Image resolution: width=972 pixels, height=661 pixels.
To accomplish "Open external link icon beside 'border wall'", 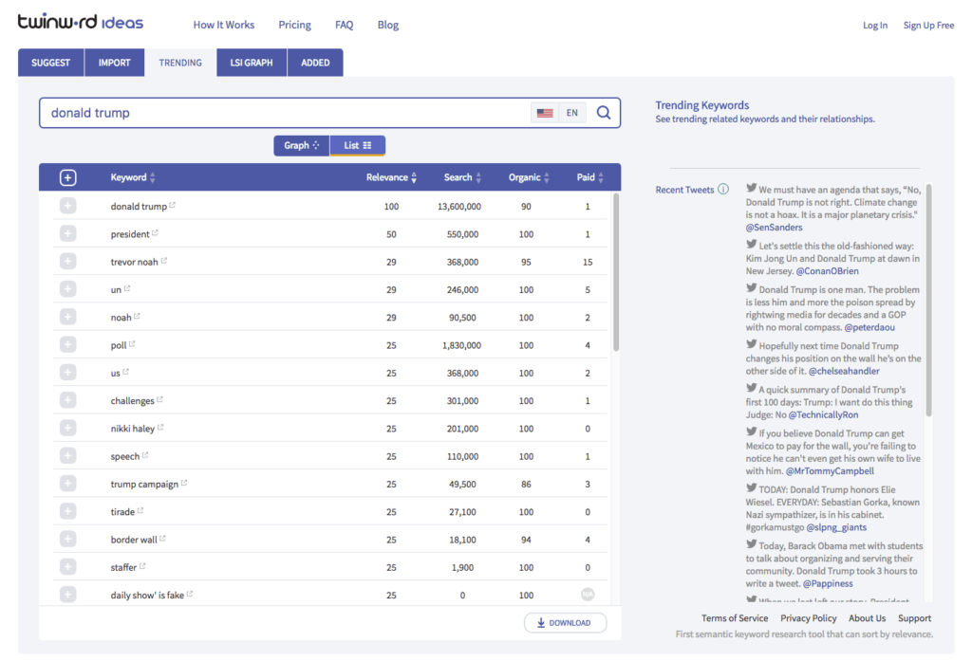I will click(x=162, y=538).
